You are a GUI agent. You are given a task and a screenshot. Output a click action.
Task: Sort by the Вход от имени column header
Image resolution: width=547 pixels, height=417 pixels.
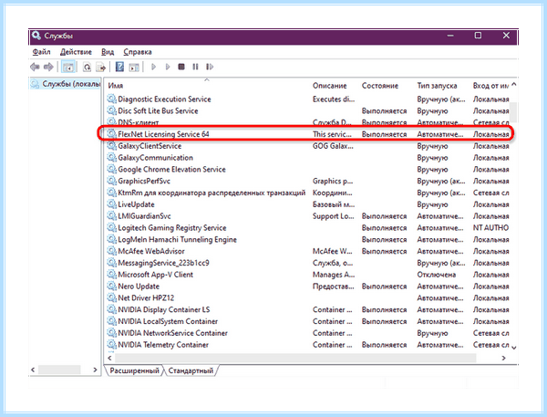tap(490, 86)
